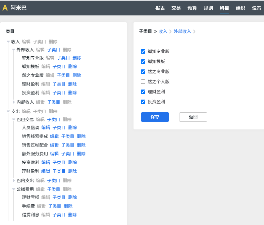Toggle the 投资盈利 checkbox in the subcategory panel
Viewport: 264px width, 225px height.
coord(143,102)
